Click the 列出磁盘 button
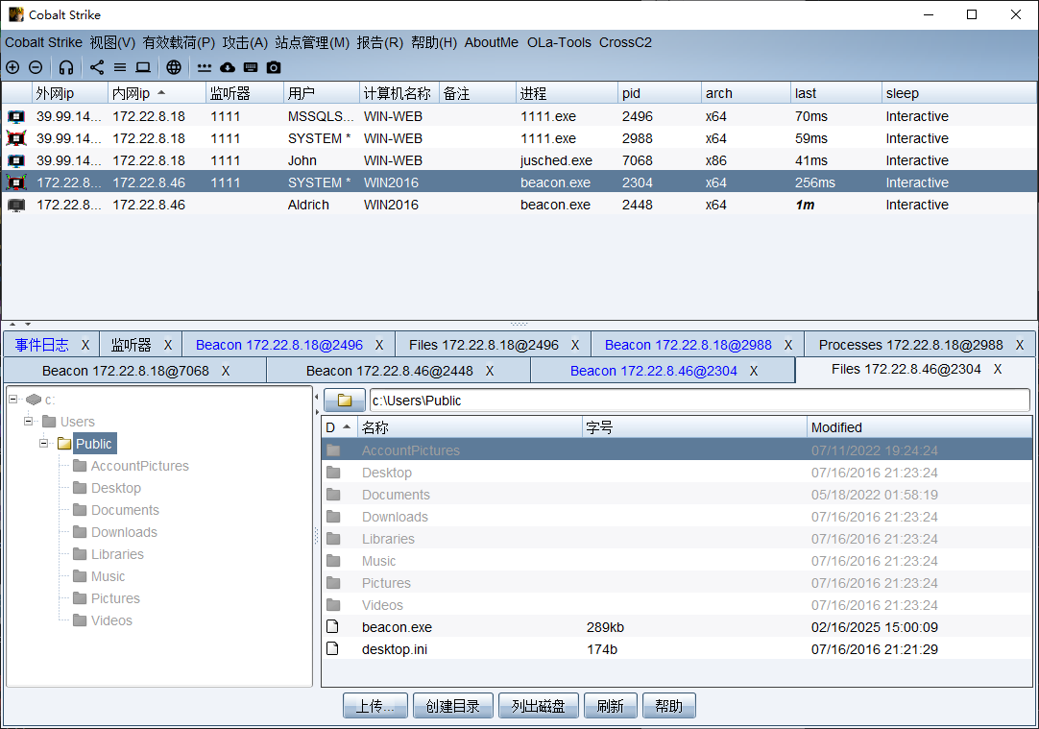1039x729 pixels. coord(538,706)
